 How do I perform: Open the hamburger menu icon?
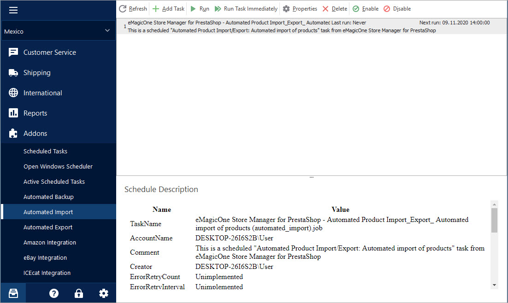click(13, 10)
